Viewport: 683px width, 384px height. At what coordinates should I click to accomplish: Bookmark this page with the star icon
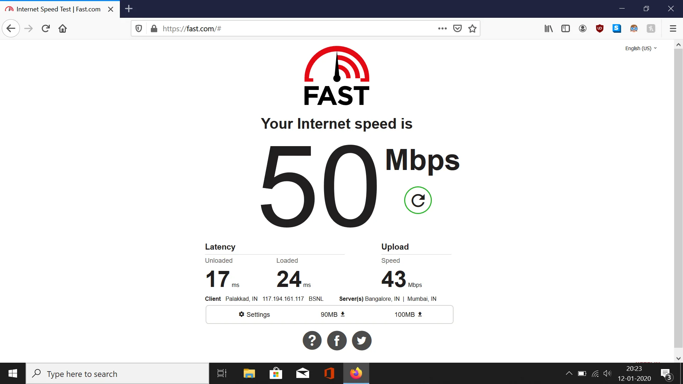(472, 28)
